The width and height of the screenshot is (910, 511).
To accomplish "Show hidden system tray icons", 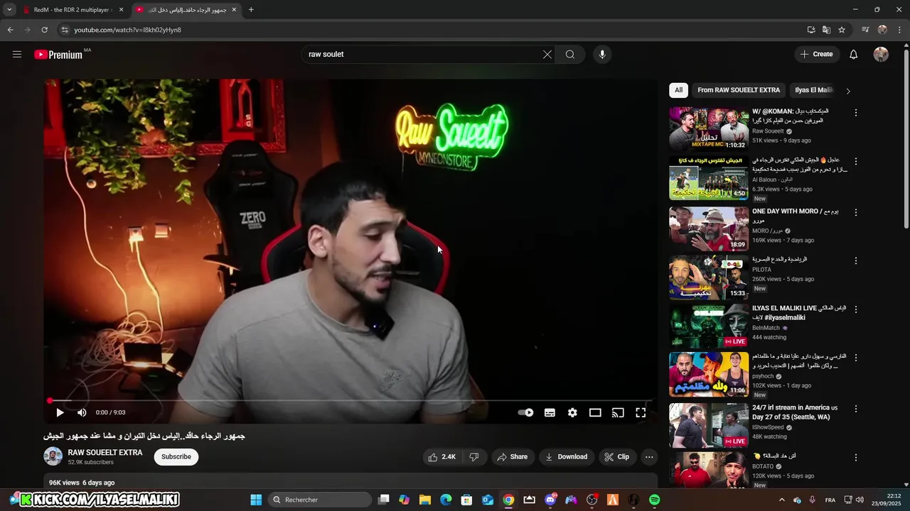I will [781, 500].
